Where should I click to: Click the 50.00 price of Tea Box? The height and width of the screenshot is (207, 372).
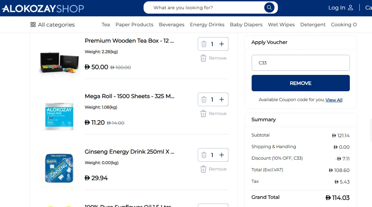click(x=96, y=67)
